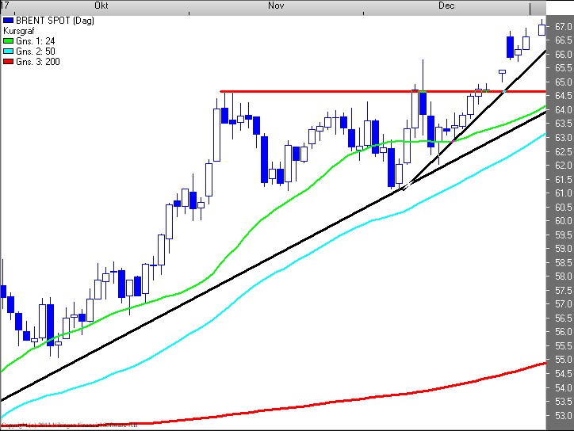Click the 64.5 price axis label

point(563,96)
